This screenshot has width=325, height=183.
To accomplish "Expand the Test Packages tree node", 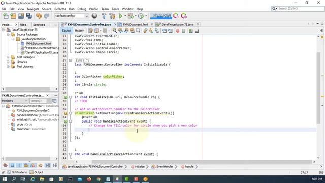I will pyautogui.click(x=8, y=57).
